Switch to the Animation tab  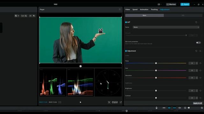click(144, 9)
